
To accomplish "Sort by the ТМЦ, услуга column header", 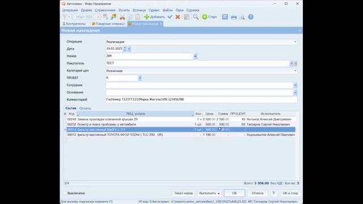I will [136, 114].
